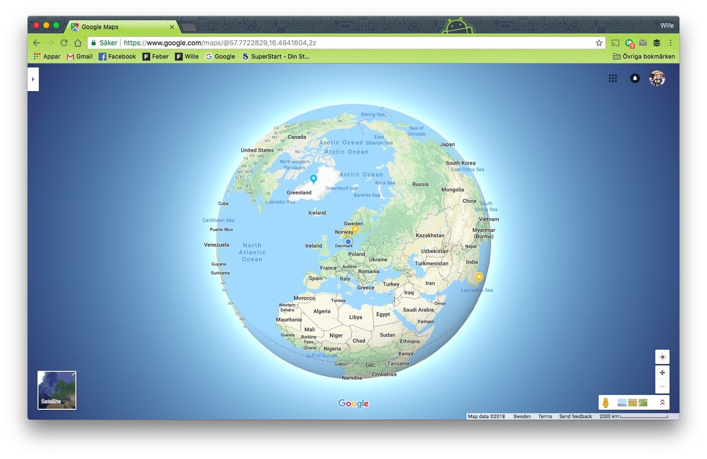Click the green extension icon with notification badge

coord(629,43)
